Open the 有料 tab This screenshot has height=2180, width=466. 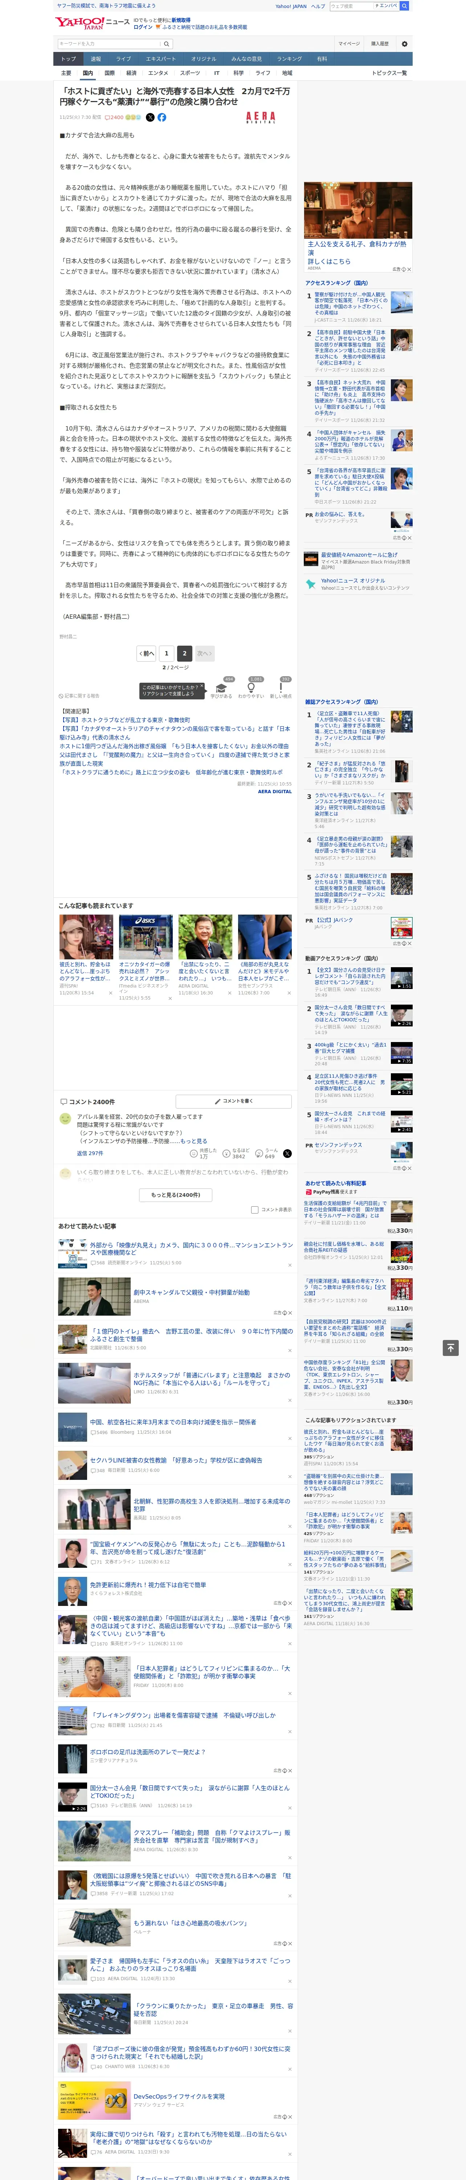(x=322, y=59)
